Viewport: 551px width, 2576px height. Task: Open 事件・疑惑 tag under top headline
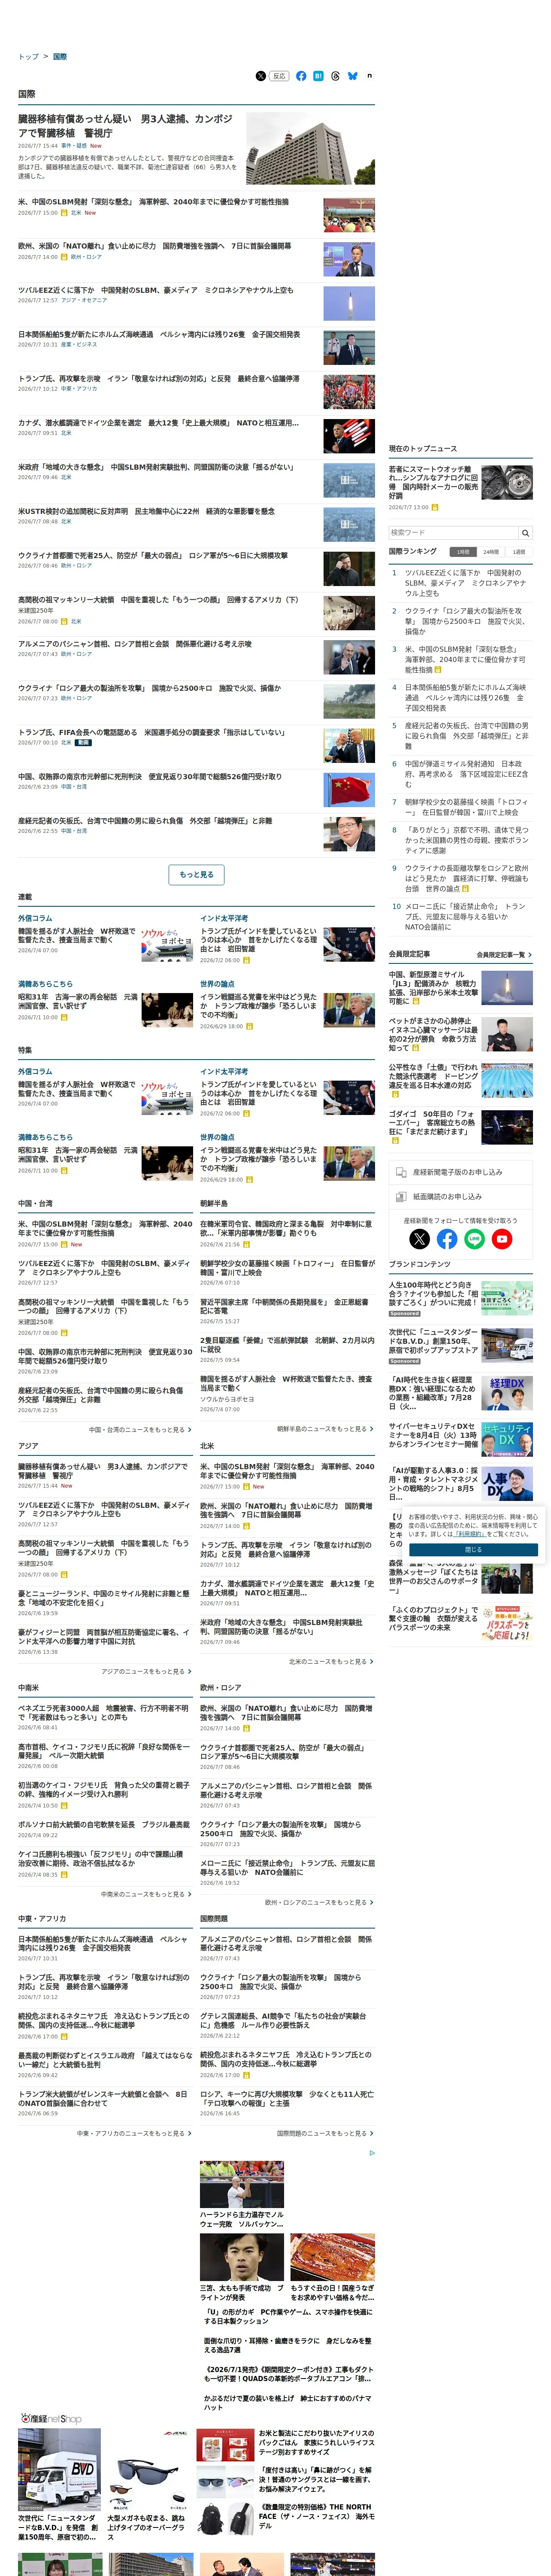[x=73, y=146]
